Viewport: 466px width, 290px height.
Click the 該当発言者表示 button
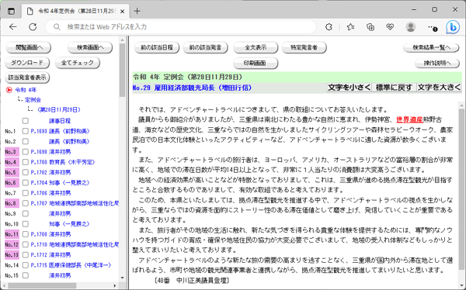[27, 78]
